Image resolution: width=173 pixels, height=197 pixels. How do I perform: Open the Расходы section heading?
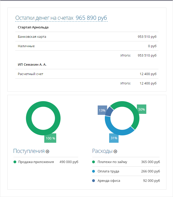pyautogui.click(x=102, y=151)
